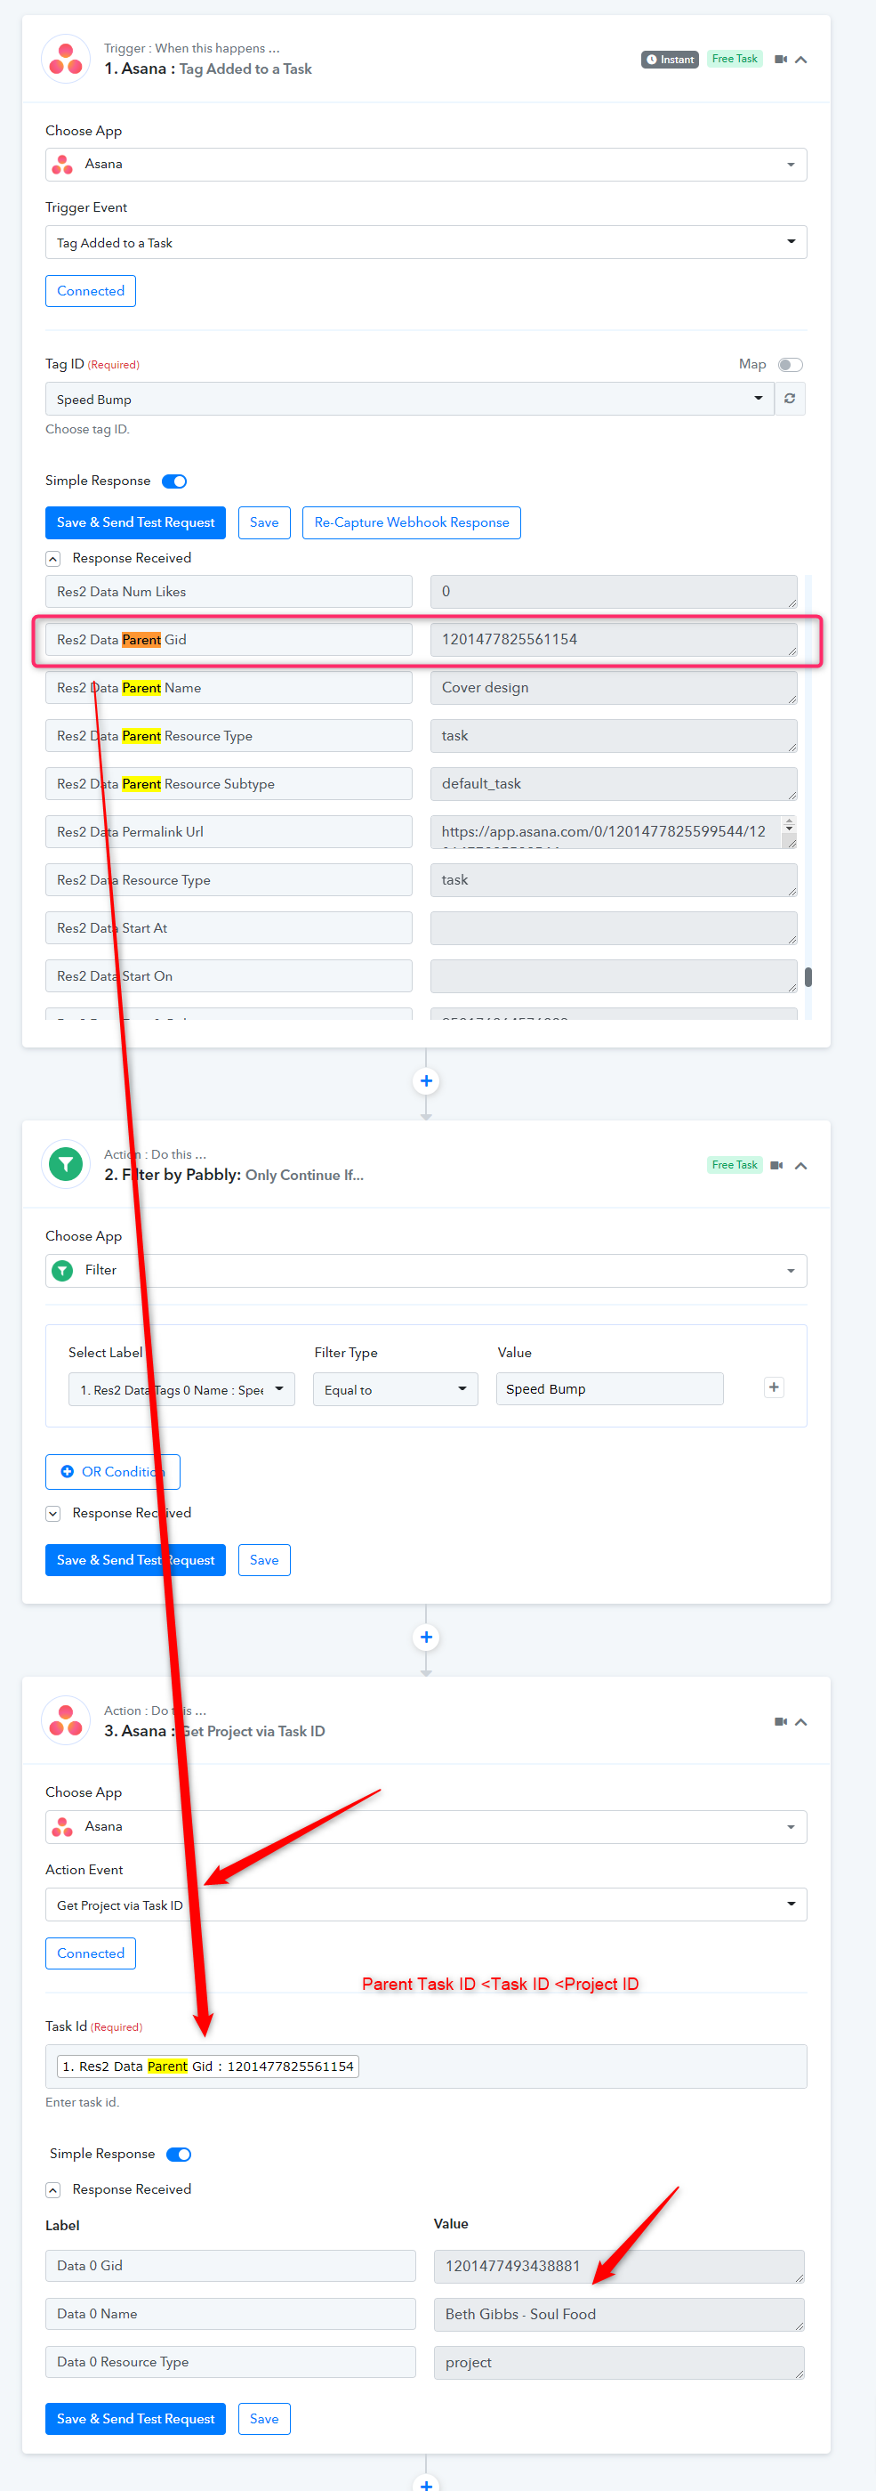Refresh the Tag ID list

point(789,400)
